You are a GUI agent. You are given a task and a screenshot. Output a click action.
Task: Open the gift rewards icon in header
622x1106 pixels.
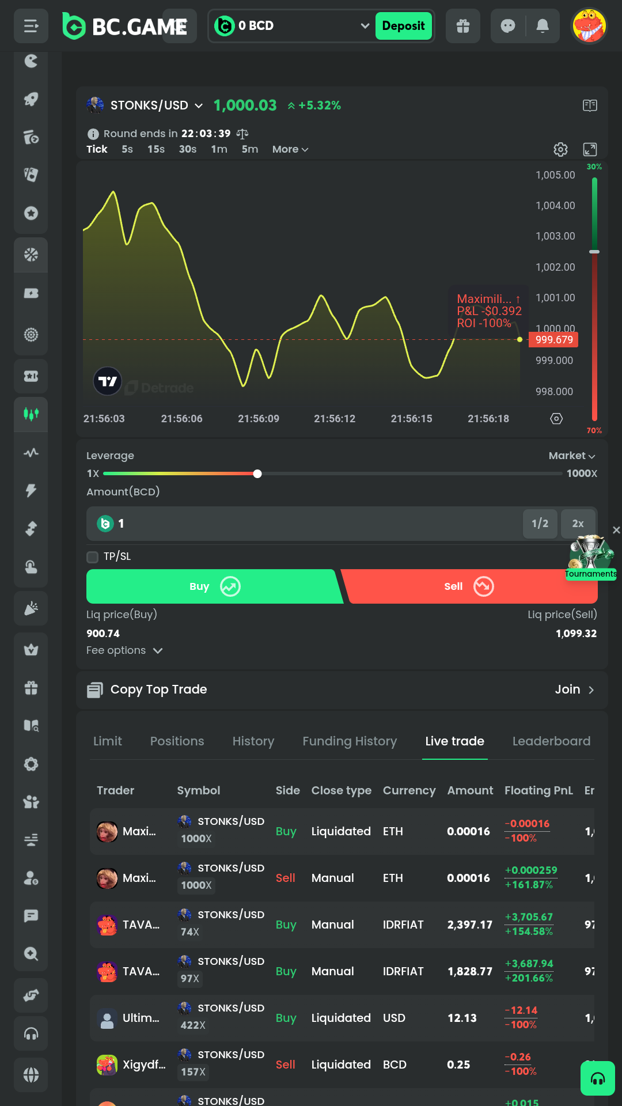463,26
